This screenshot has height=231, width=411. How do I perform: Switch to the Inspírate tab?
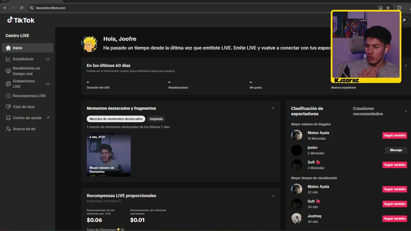(156, 119)
